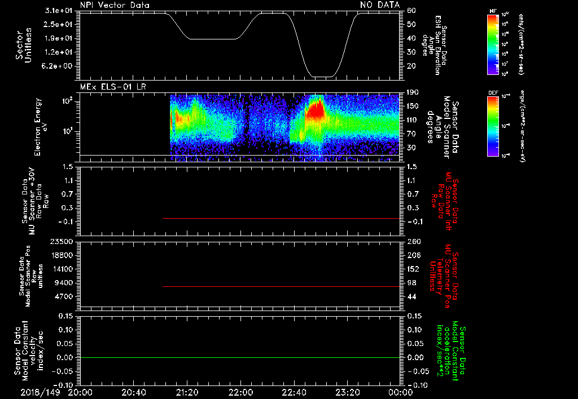Click the red "MU Scanner Pos Telemetry" label
578x399 pixels.
444,276
